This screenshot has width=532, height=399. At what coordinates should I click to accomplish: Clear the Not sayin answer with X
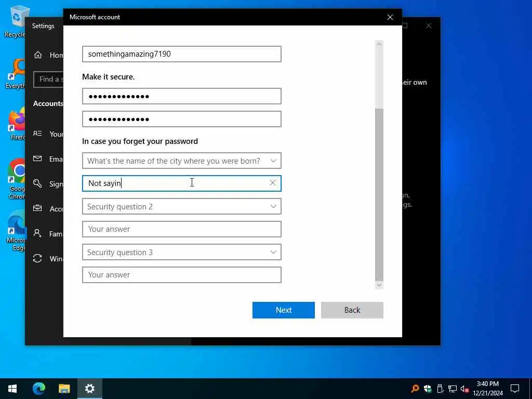pyautogui.click(x=272, y=183)
